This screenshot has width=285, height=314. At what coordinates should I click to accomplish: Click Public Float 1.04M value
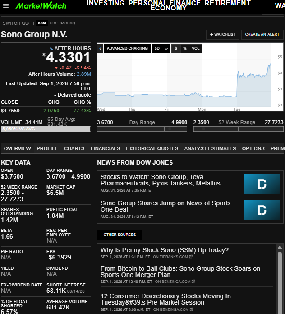click(x=55, y=216)
